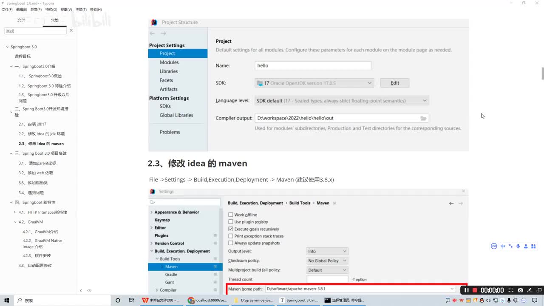Enable Print exception stack traces
The image size is (544, 306).
tap(231, 236)
